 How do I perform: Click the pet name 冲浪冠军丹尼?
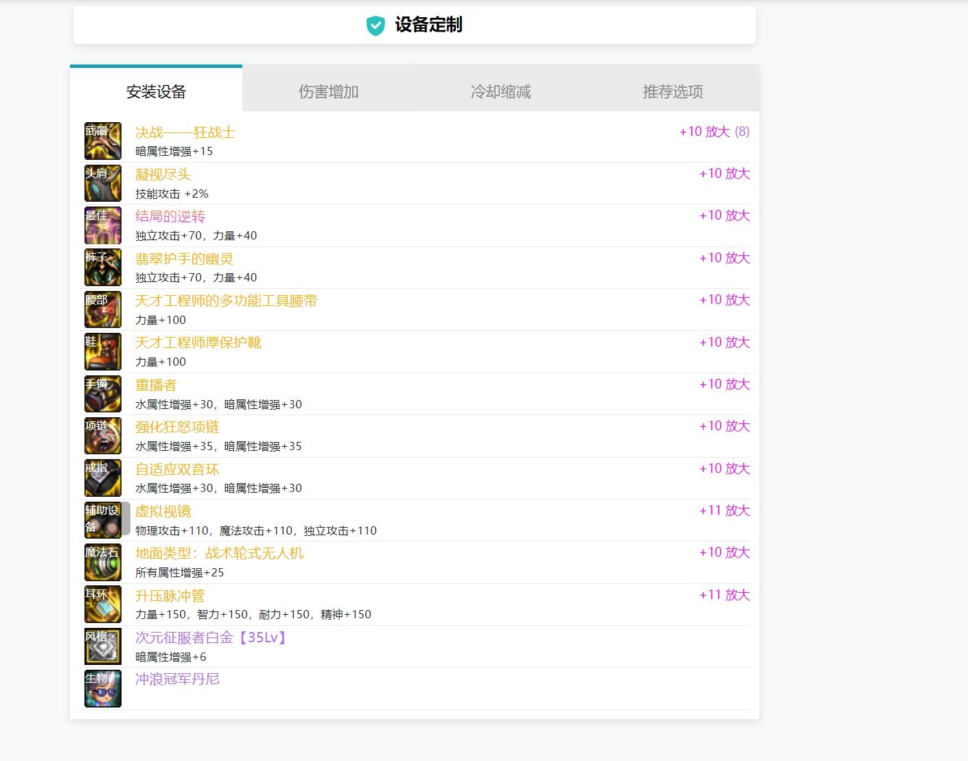tap(177, 679)
